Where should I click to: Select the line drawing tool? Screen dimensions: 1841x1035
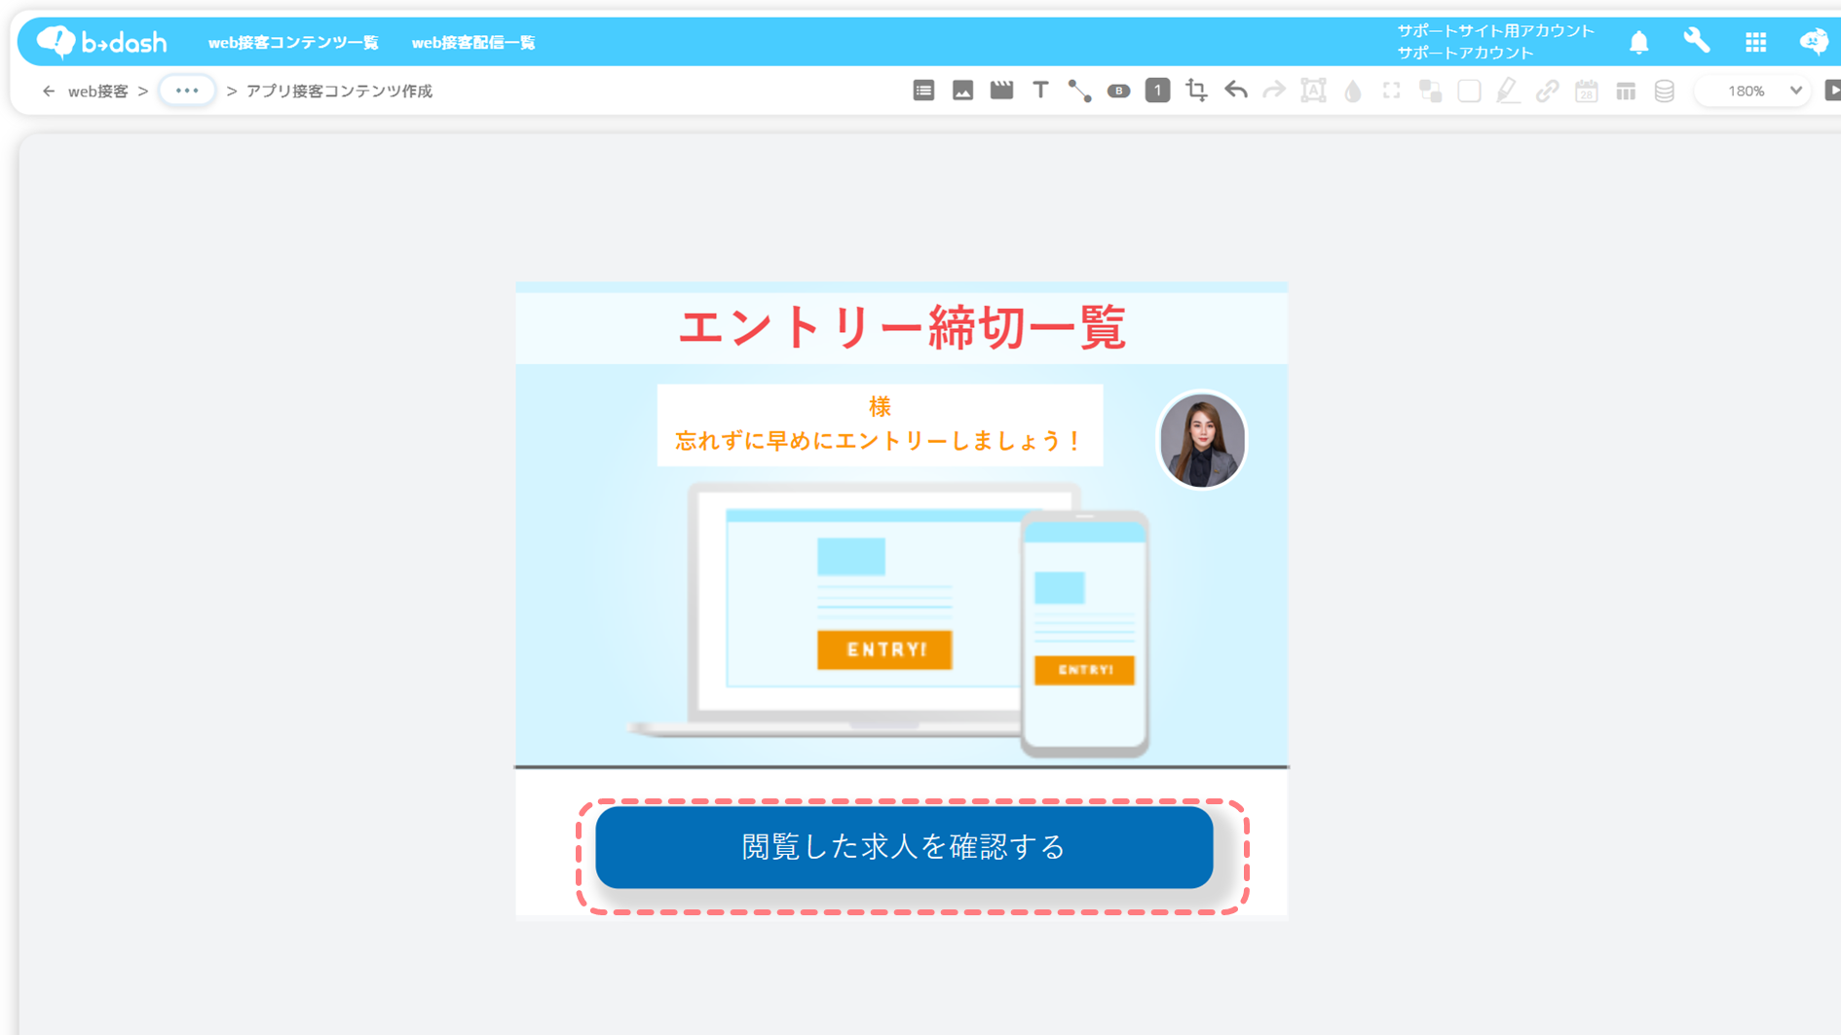coord(1079,91)
